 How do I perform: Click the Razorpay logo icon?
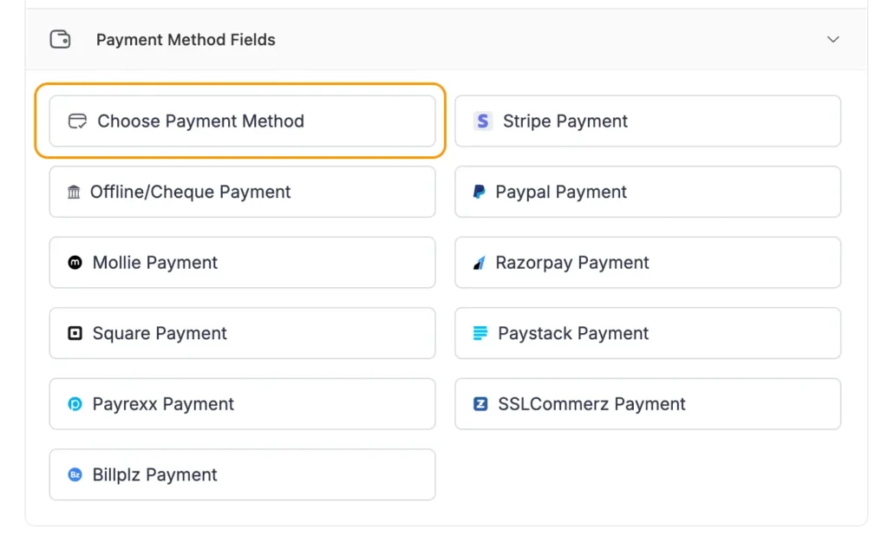479,262
